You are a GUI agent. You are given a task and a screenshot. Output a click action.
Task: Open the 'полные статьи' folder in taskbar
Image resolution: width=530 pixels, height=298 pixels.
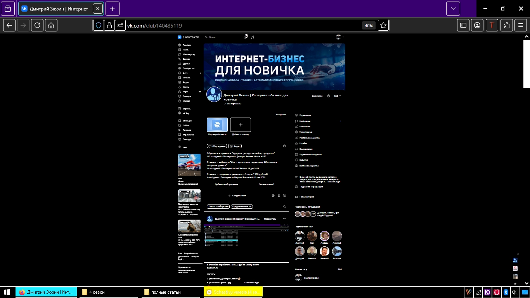pos(171,292)
